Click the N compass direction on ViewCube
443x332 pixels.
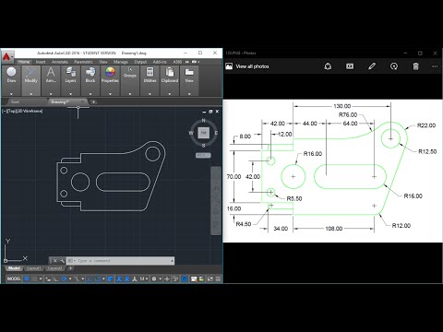pyautogui.click(x=203, y=120)
